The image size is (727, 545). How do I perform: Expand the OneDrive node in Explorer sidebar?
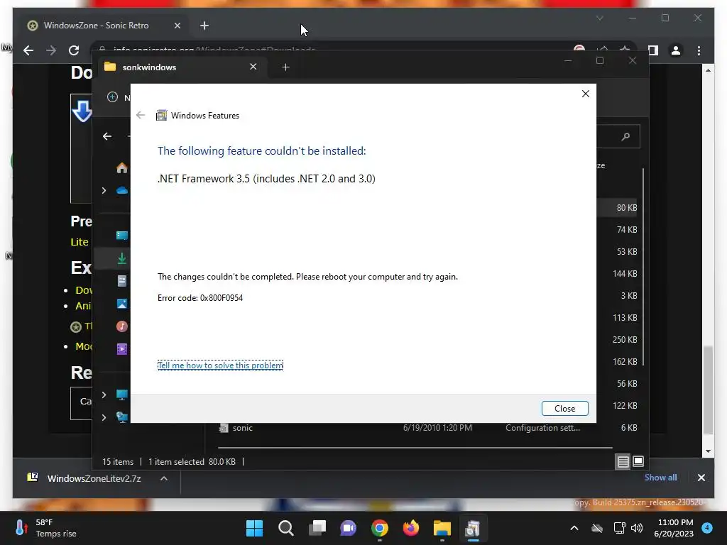pyautogui.click(x=104, y=190)
